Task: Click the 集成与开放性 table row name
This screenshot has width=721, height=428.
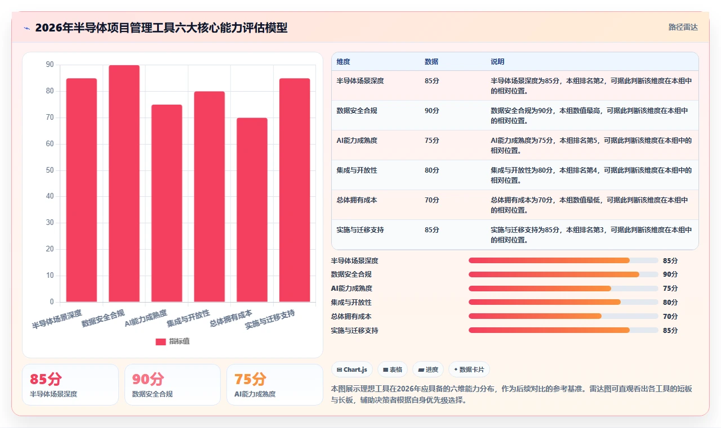Action: [x=357, y=170]
